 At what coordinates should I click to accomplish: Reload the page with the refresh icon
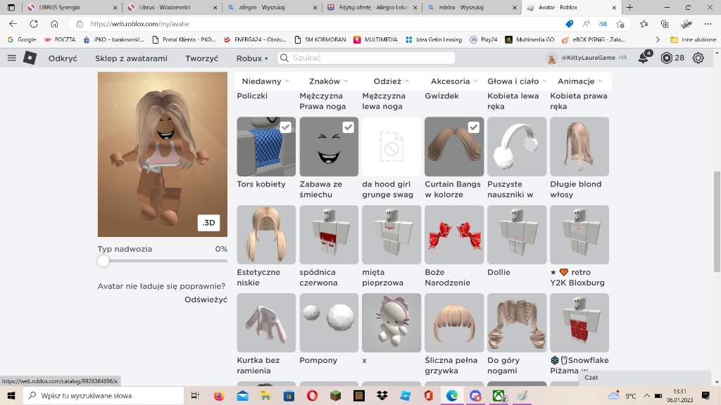pyautogui.click(x=33, y=23)
